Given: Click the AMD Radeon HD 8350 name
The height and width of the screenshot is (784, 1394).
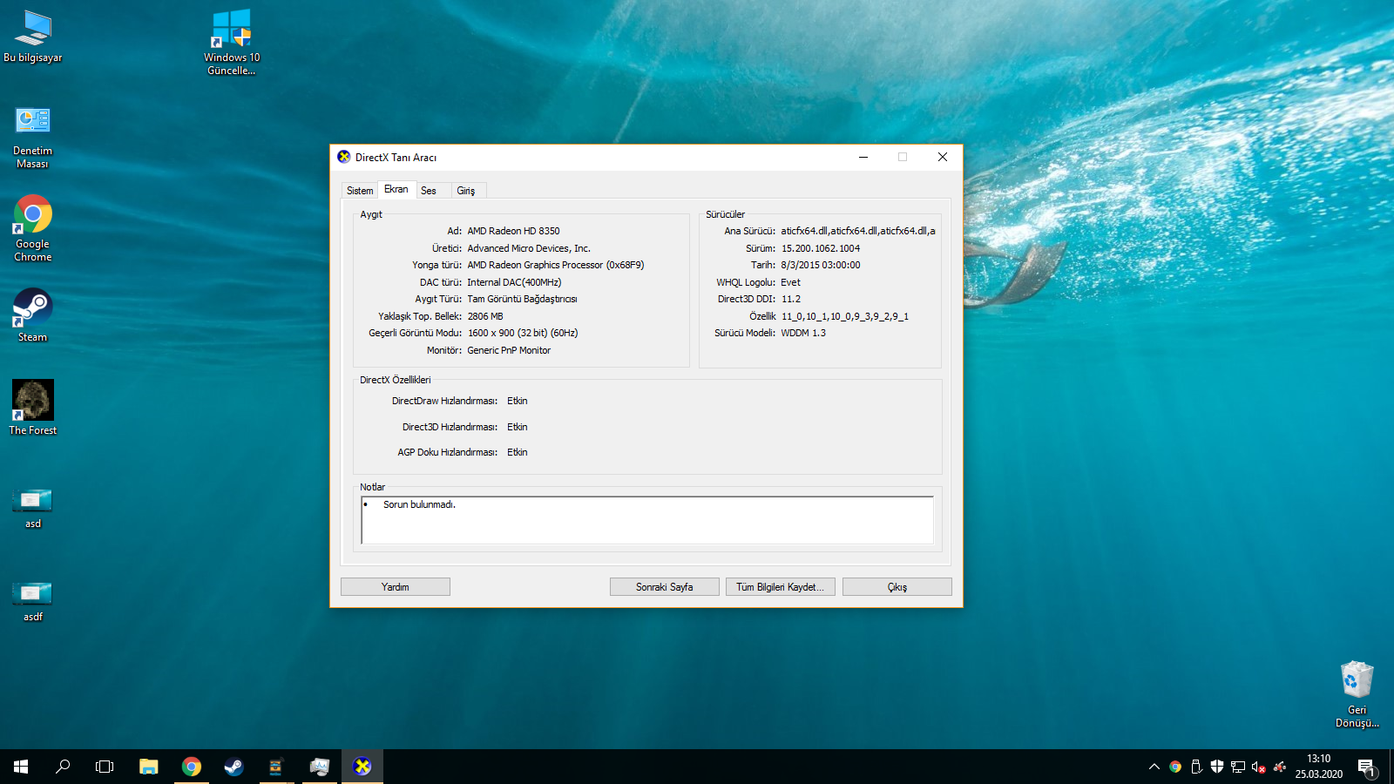Looking at the screenshot, I should 513,231.
